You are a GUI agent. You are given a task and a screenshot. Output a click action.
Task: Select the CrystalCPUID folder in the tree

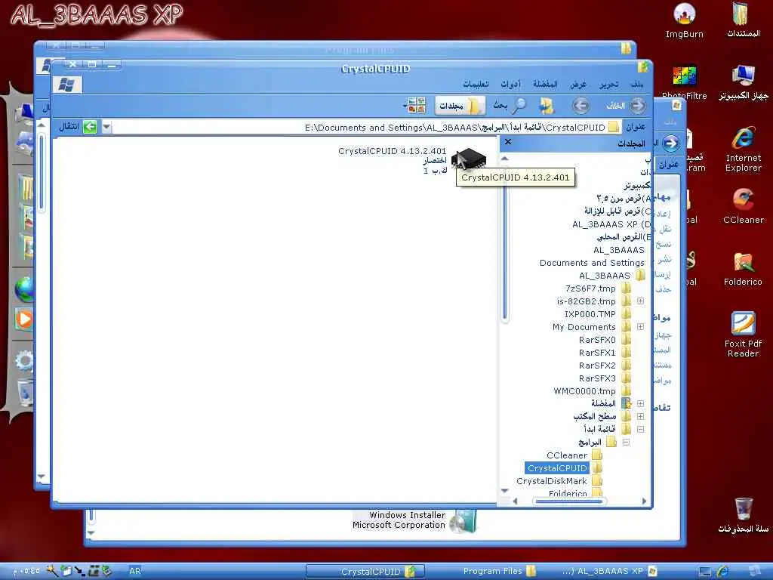click(x=557, y=468)
